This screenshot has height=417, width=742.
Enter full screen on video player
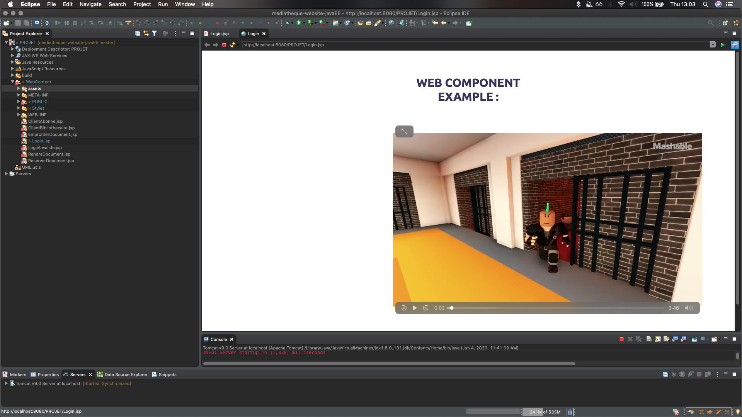coord(404,132)
